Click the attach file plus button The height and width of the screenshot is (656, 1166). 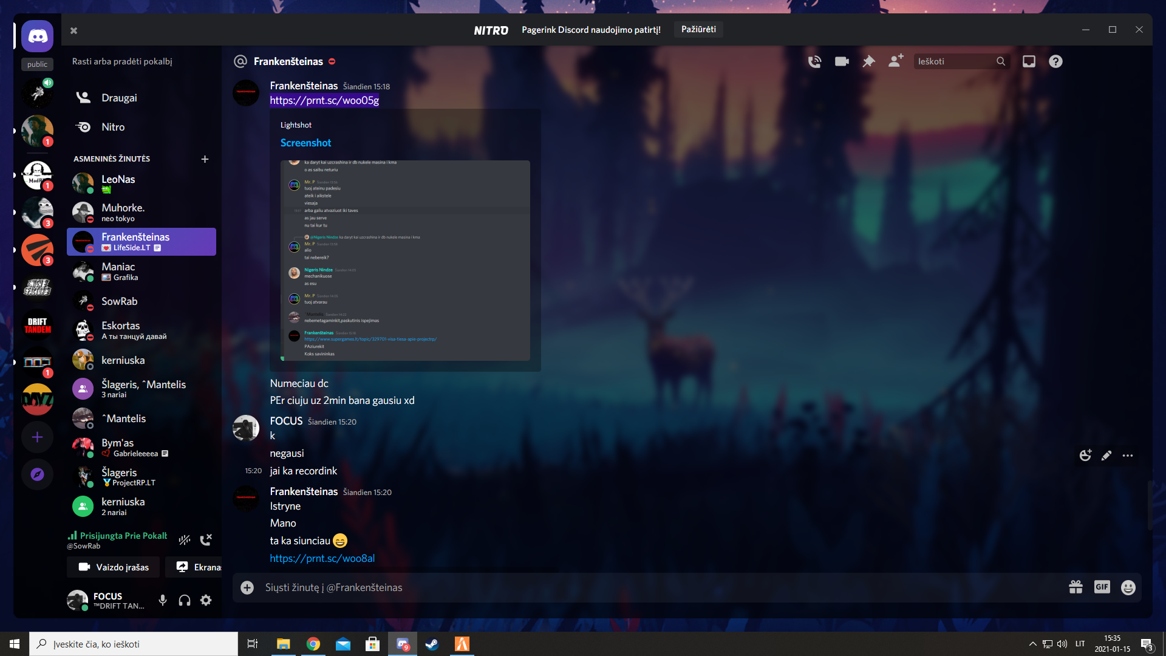click(247, 587)
